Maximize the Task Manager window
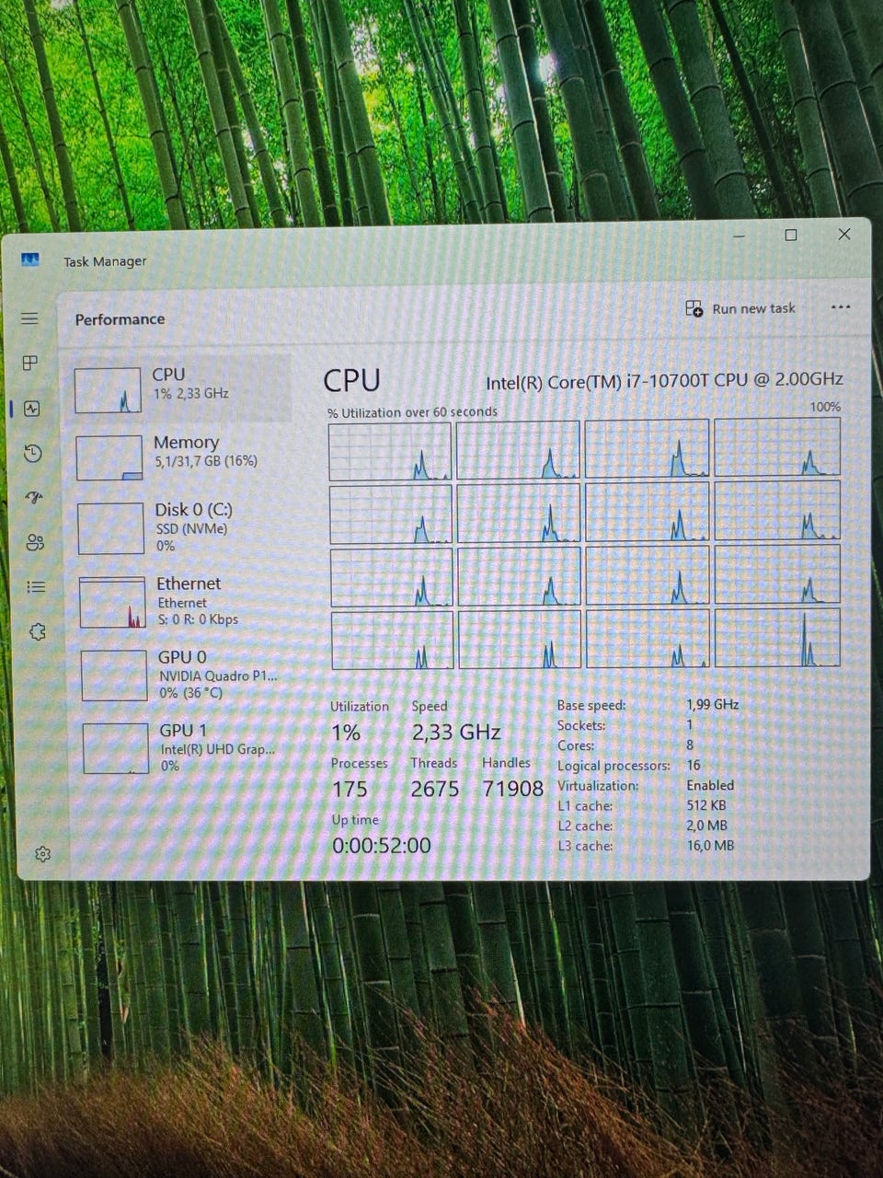Viewport: 883px width, 1178px height. click(791, 236)
